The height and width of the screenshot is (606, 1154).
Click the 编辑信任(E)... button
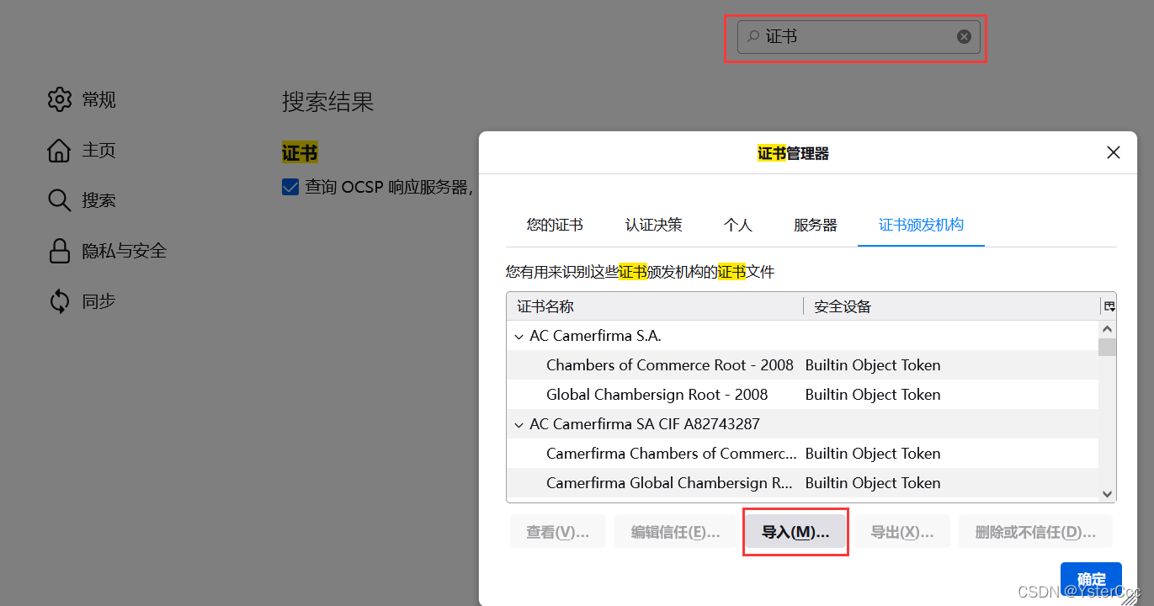[676, 532]
